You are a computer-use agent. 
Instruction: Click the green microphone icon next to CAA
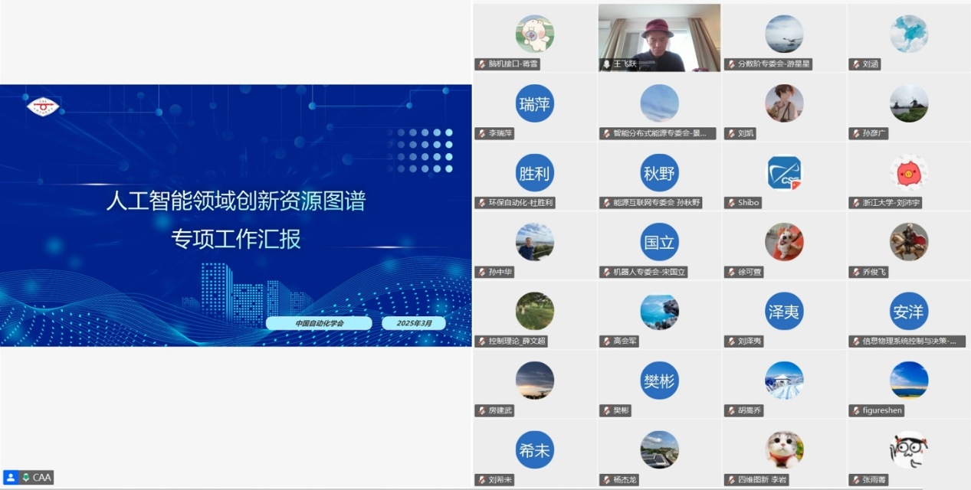(x=25, y=477)
